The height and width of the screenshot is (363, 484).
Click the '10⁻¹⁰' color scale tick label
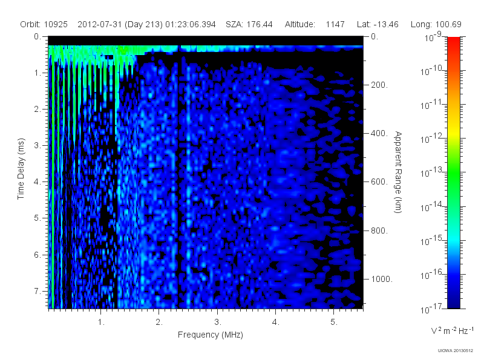[x=433, y=71]
